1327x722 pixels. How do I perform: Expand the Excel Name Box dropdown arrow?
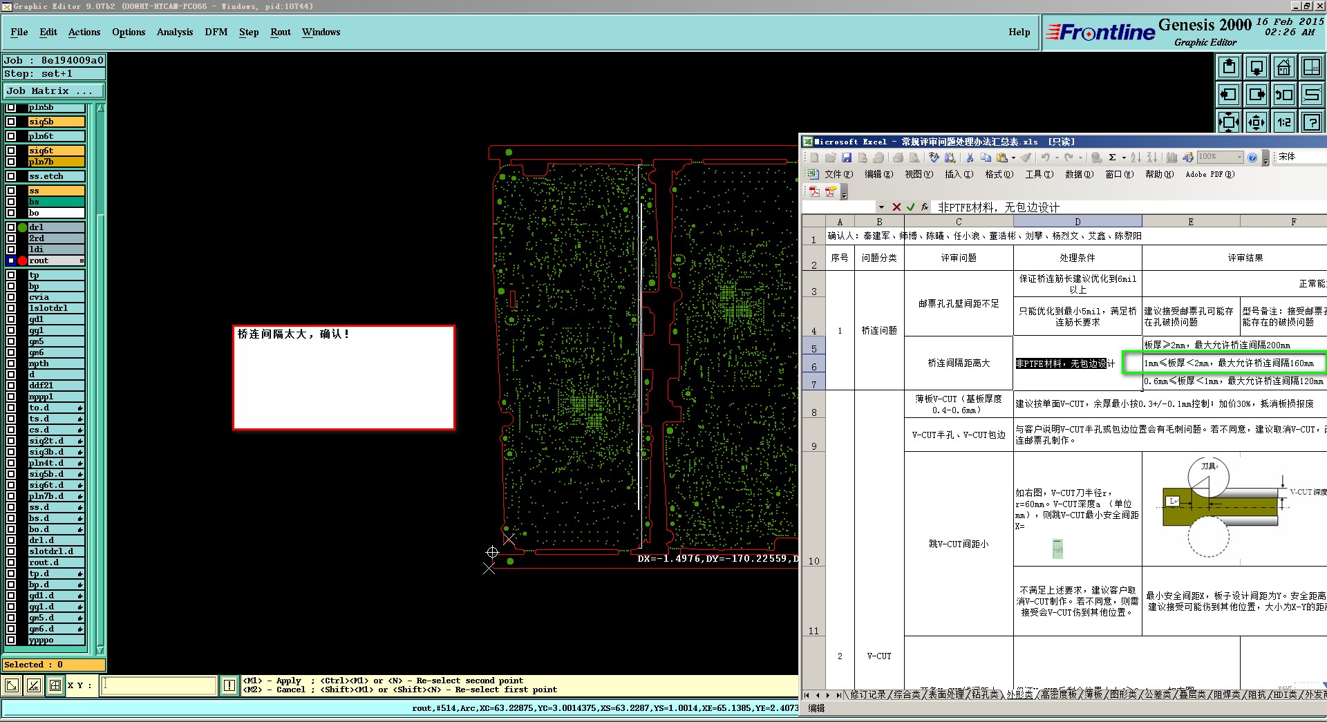pos(881,207)
